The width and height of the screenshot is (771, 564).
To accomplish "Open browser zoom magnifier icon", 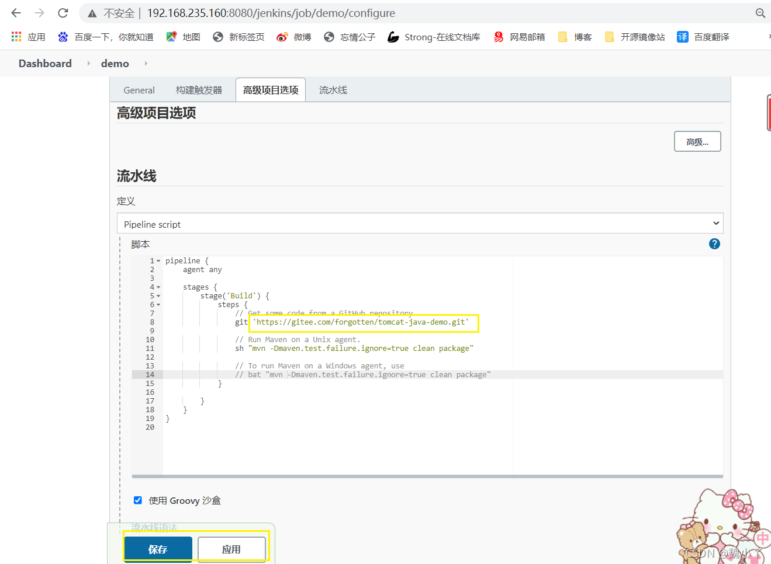I will [x=760, y=13].
